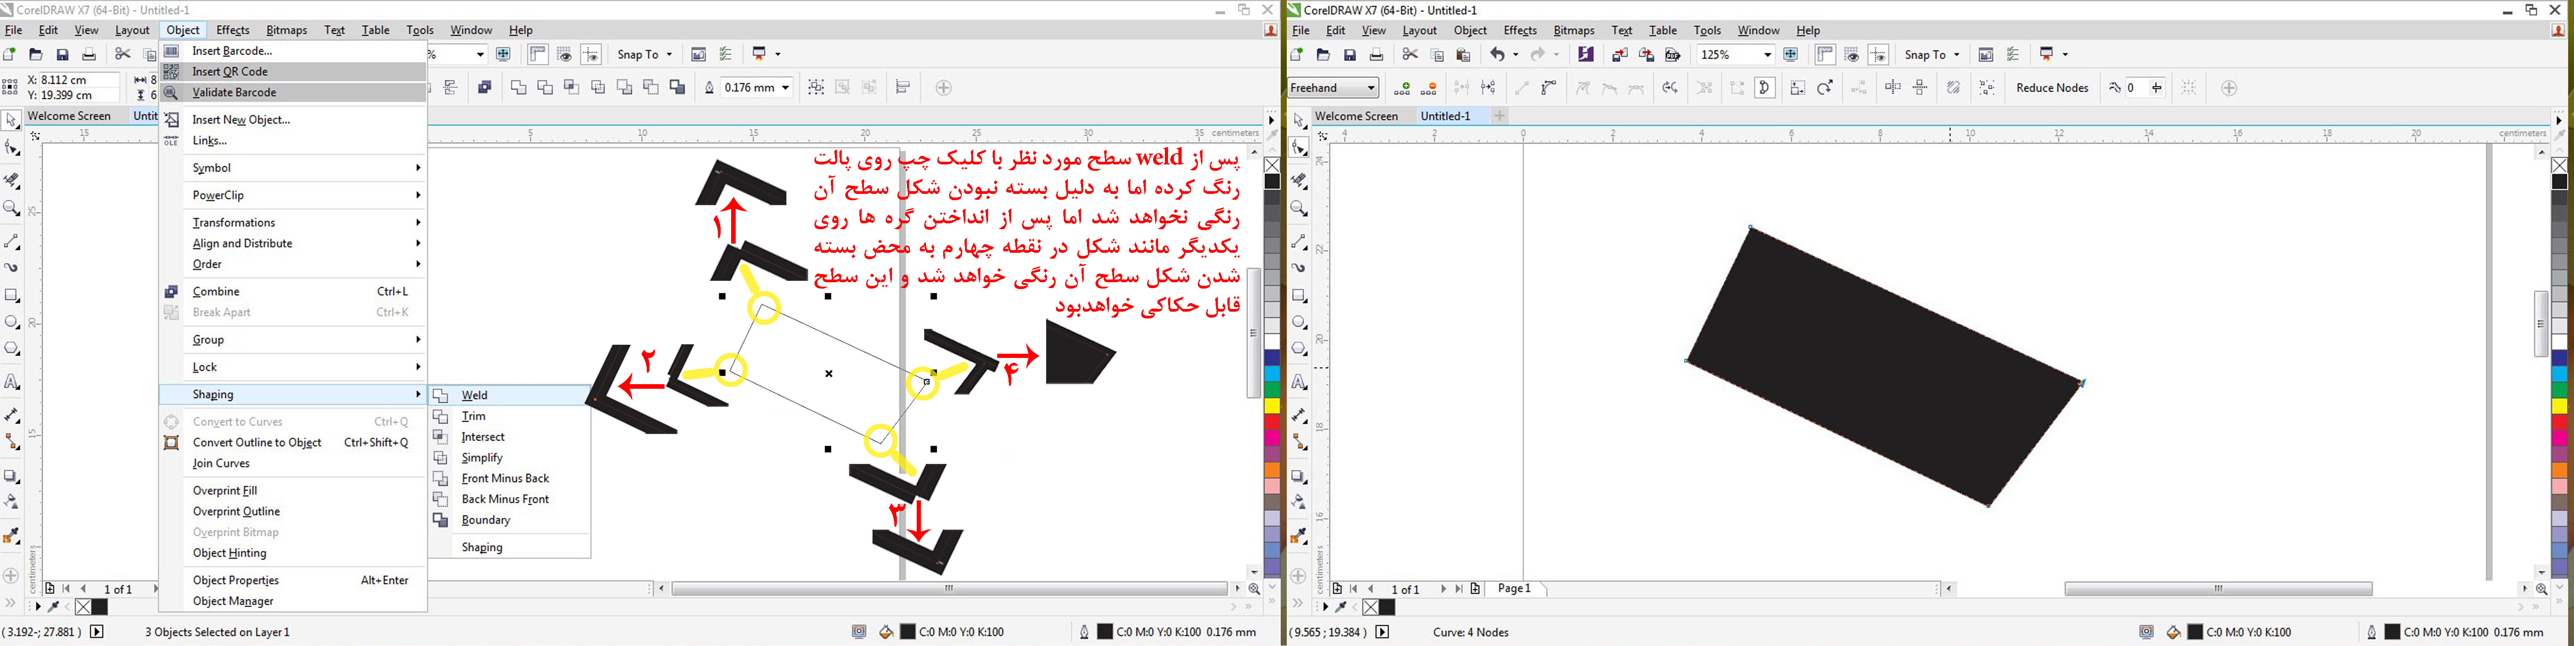
Task: Pick the blue swatch in left window palette
Action: point(1272,357)
